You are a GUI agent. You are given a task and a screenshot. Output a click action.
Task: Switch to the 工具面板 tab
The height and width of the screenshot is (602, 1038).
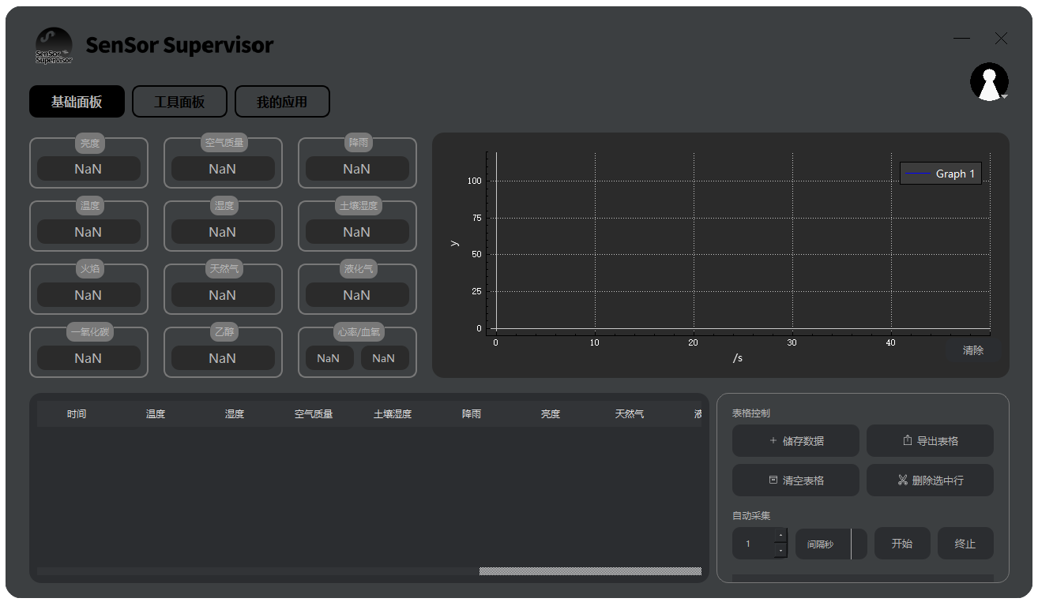click(179, 102)
